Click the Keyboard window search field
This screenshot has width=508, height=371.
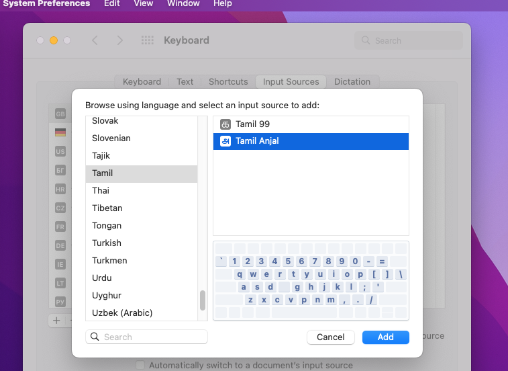(409, 40)
